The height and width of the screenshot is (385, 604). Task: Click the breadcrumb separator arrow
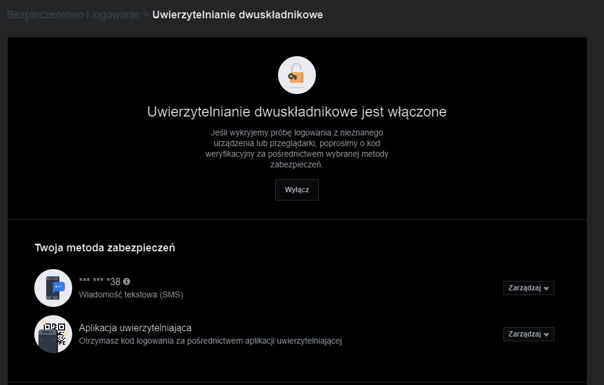pos(145,14)
